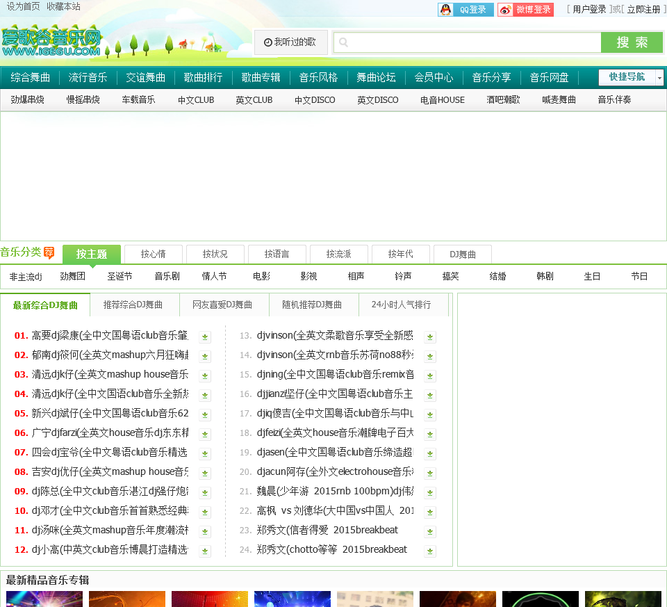Image resolution: width=667 pixels, height=607 pixels.
Task: Click 收藏本站 link
Action: 63,6
